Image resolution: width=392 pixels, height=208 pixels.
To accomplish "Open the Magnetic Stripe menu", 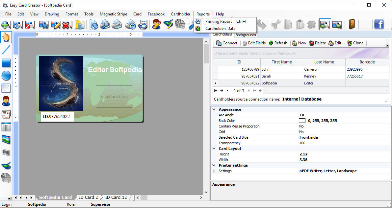I will pyautogui.click(x=113, y=14).
